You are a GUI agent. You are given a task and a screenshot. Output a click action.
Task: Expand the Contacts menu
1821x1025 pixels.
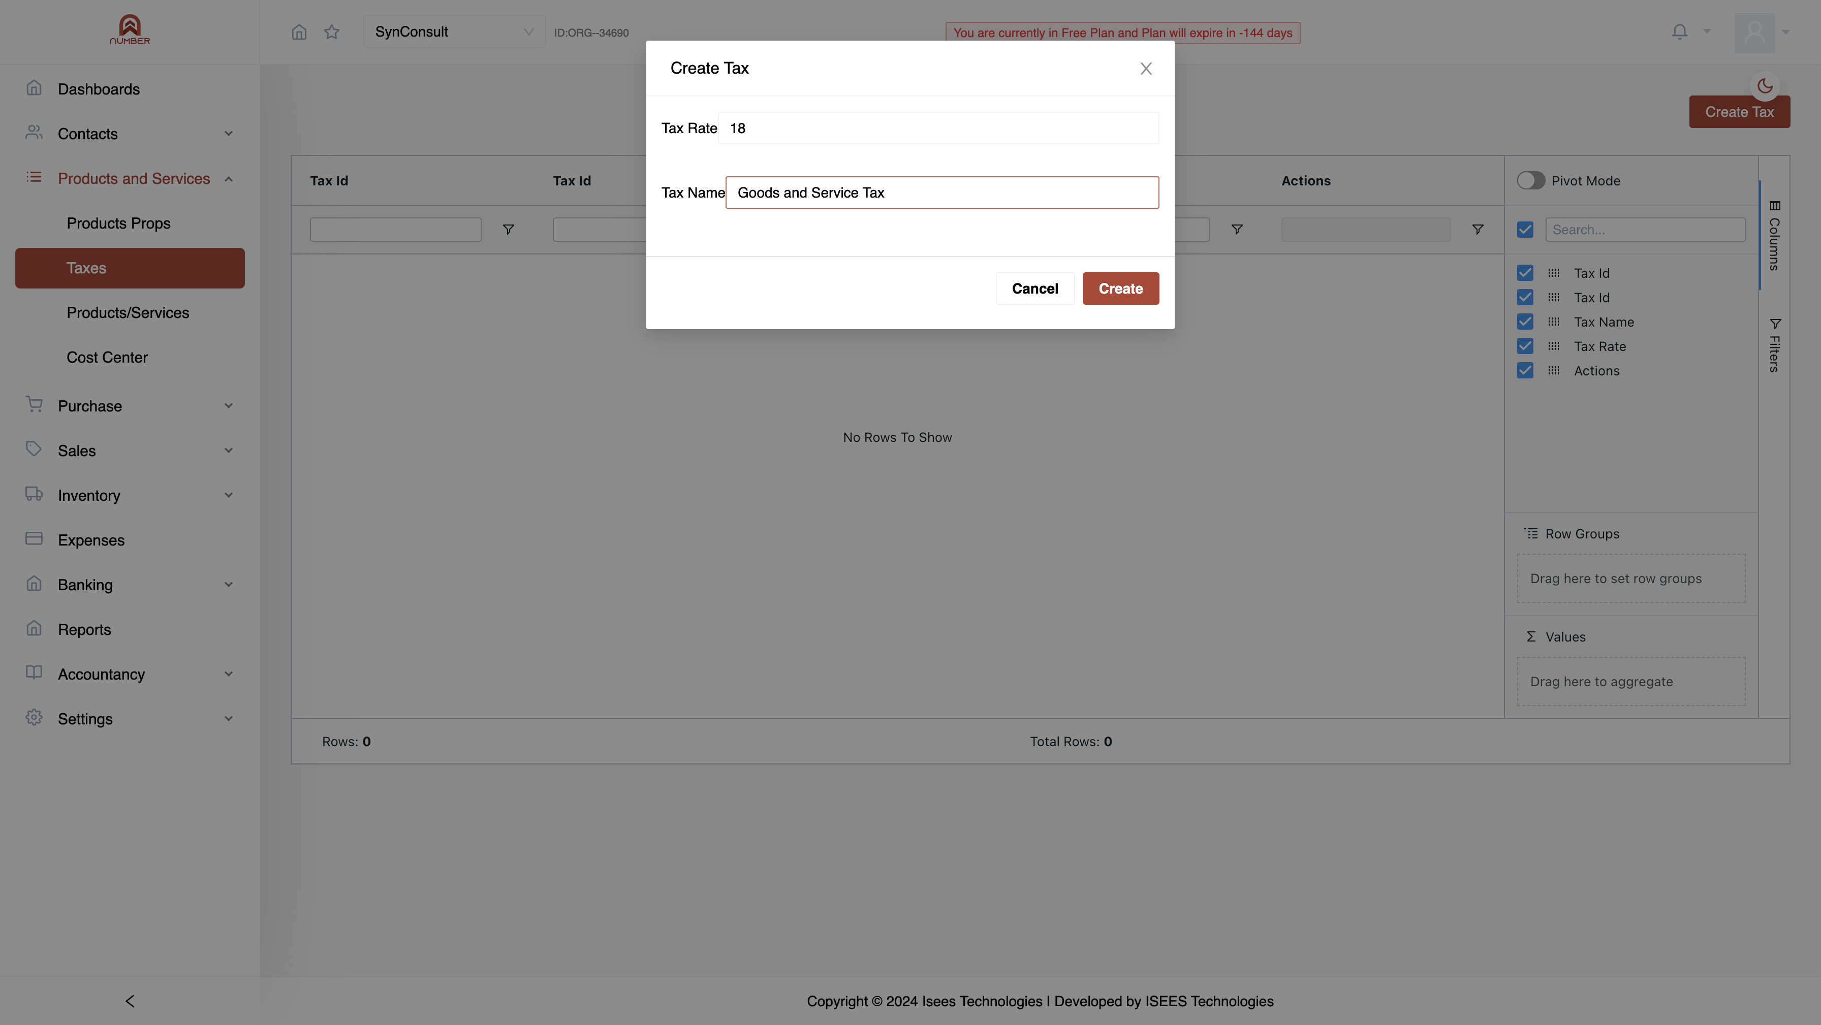tap(130, 134)
